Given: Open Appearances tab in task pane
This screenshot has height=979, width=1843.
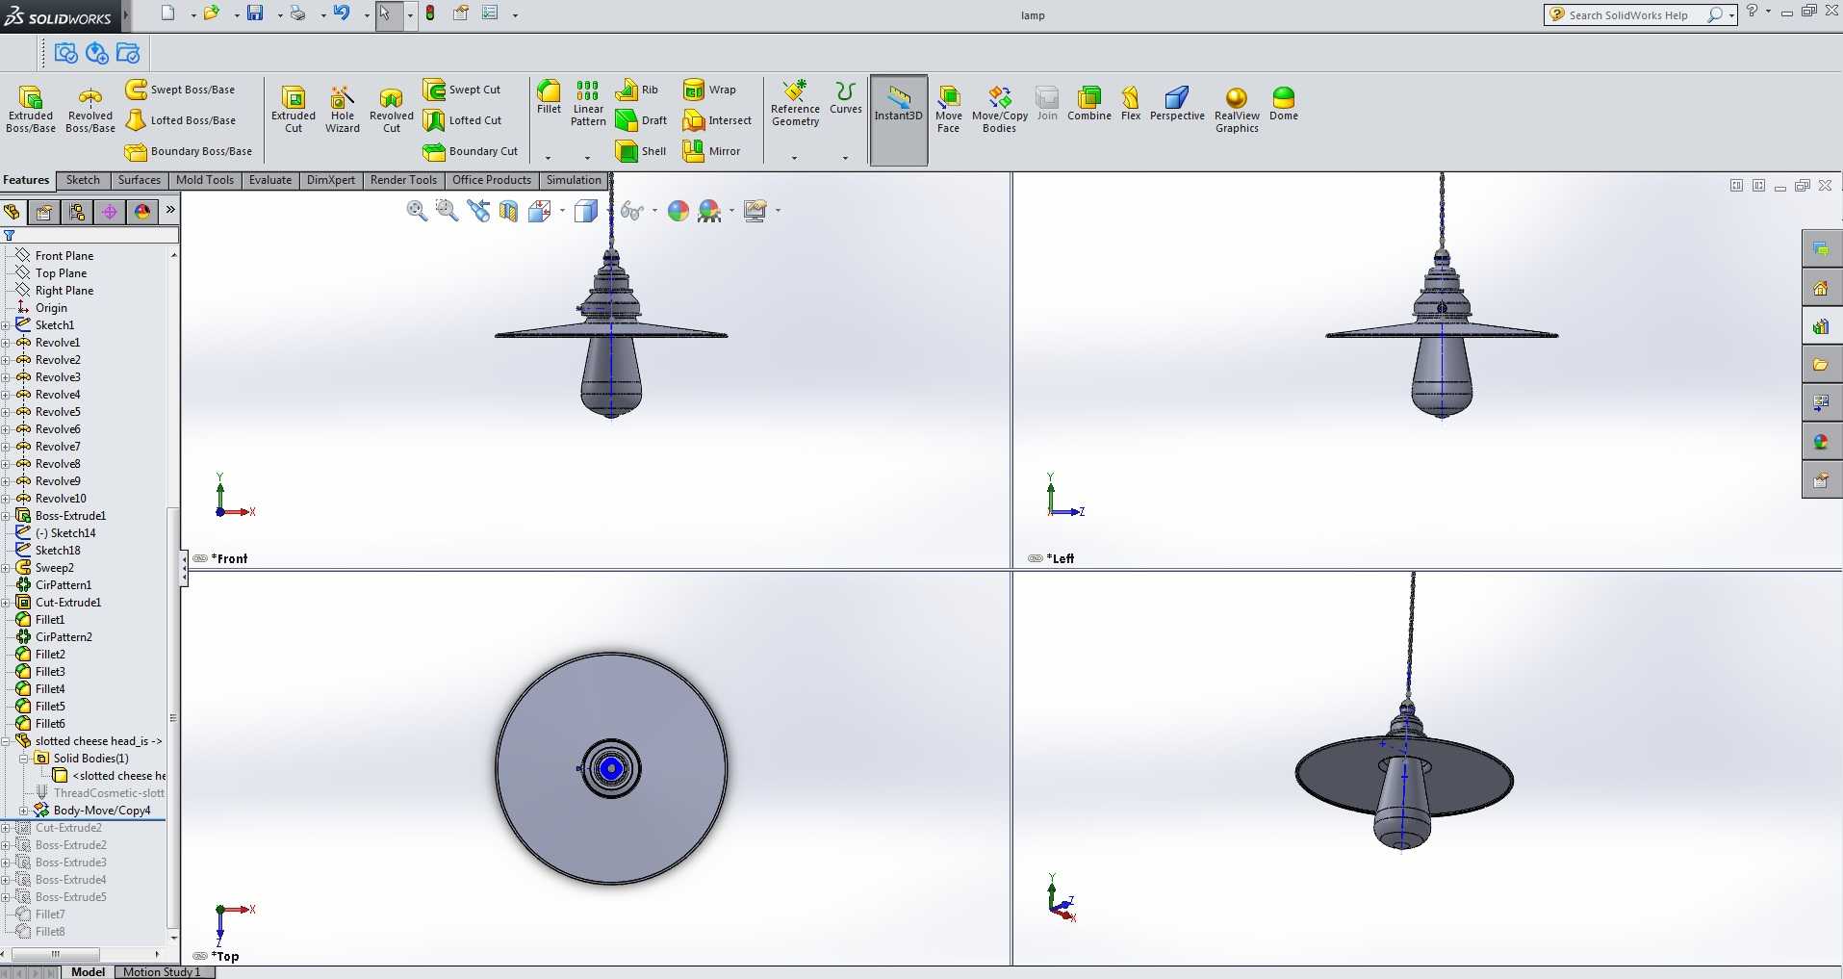Looking at the screenshot, I should click(x=1821, y=442).
